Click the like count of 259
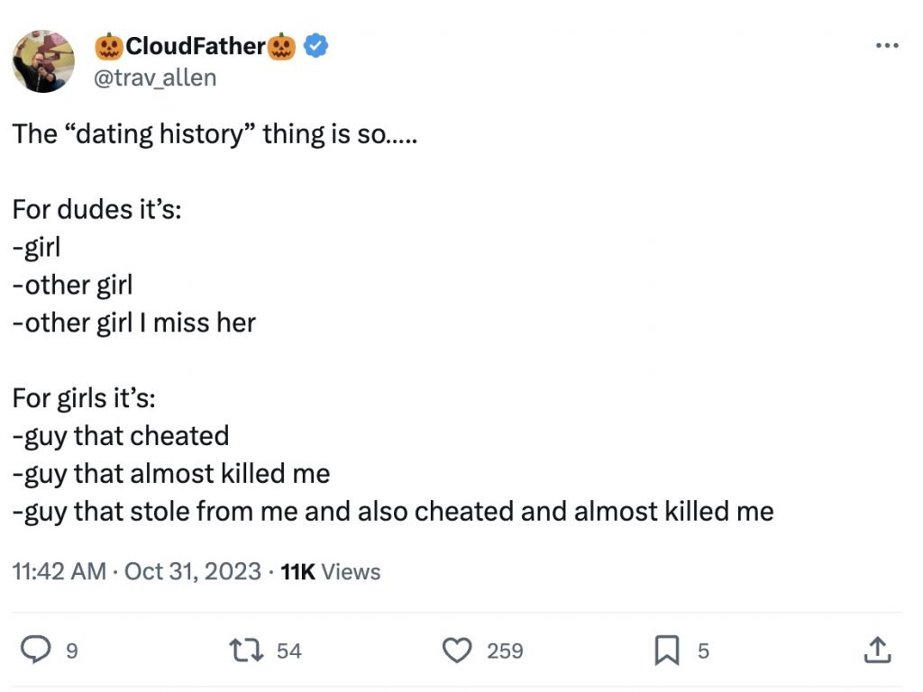923x692 pixels. click(x=505, y=651)
